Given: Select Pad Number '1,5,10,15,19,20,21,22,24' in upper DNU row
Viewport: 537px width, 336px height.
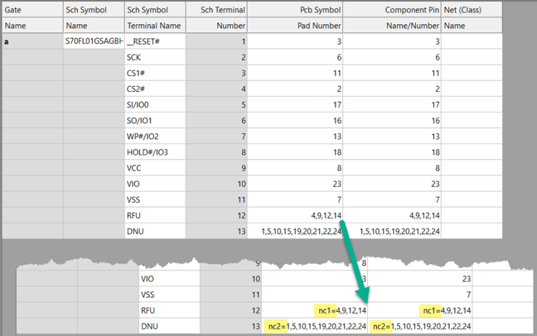Looking at the screenshot, I should [x=295, y=231].
